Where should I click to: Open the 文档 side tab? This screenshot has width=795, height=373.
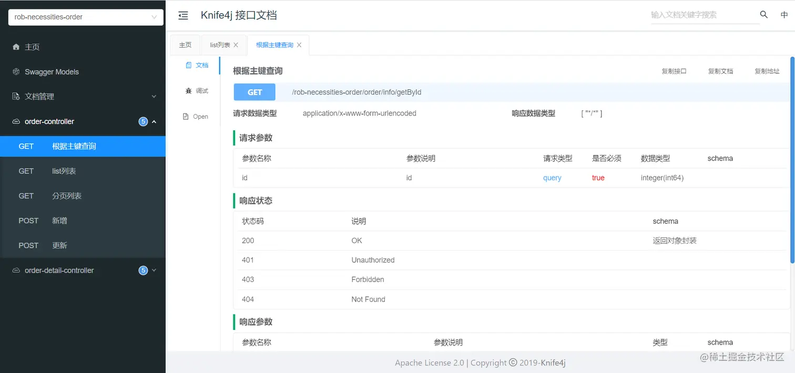197,65
